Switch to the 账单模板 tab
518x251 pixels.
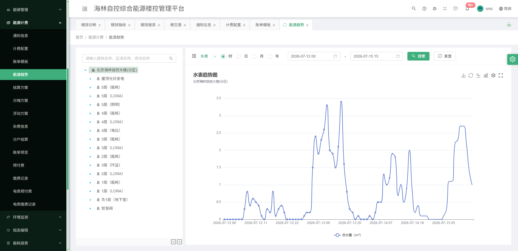click(x=263, y=25)
